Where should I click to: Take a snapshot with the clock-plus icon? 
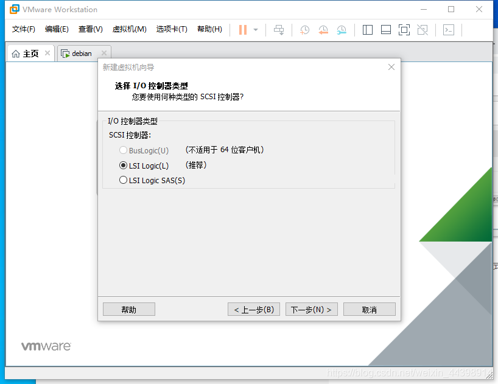[304, 30]
